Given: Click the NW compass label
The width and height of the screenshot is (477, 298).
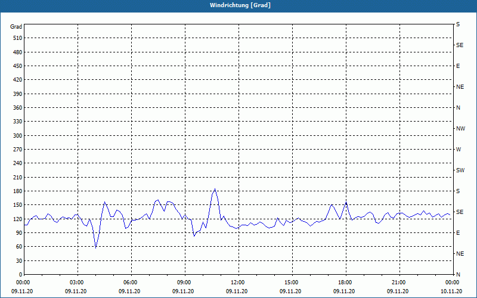Looking at the screenshot, I should (x=460, y=129).
